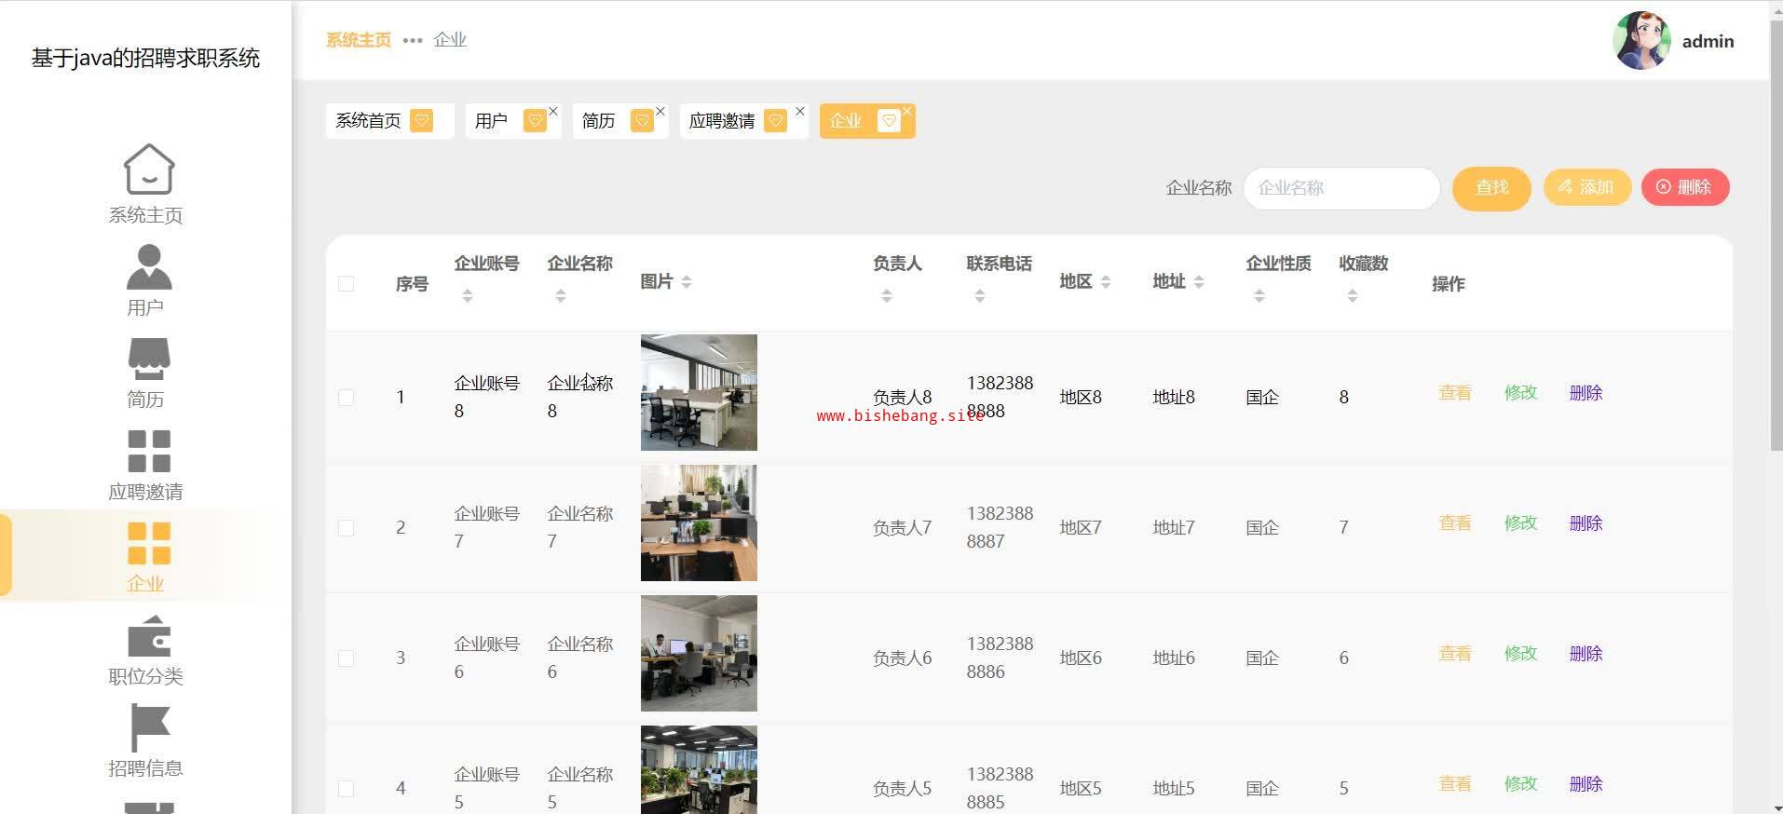Image resolution: width=1783 pixels, height=814 pixels.
Task: Click the 用户 person icon in sidebar
Action: coord(148,267)
